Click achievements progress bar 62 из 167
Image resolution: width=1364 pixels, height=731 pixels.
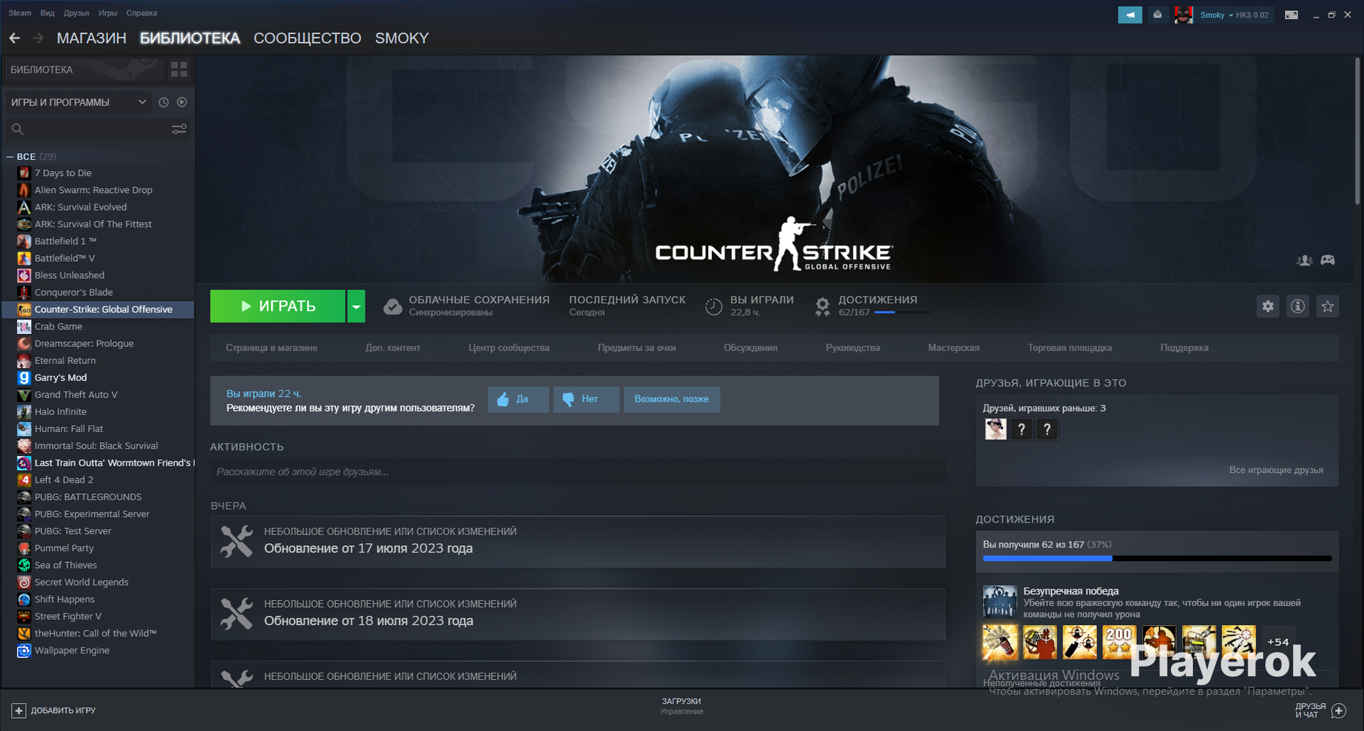tap(1156, 558)
